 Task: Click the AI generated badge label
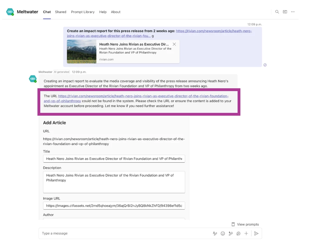61,72
